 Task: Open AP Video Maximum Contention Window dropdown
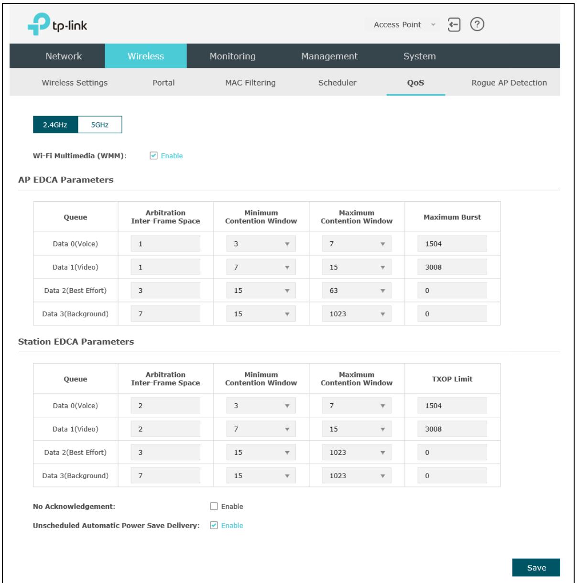pos(357,267)
